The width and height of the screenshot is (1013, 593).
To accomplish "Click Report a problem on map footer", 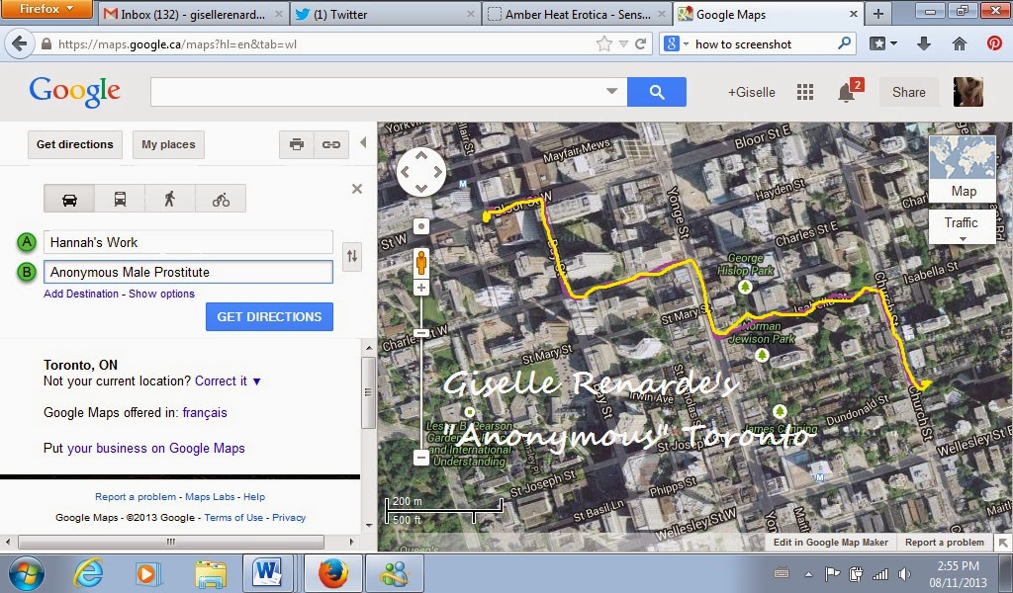I will click(x=945, y=543).
